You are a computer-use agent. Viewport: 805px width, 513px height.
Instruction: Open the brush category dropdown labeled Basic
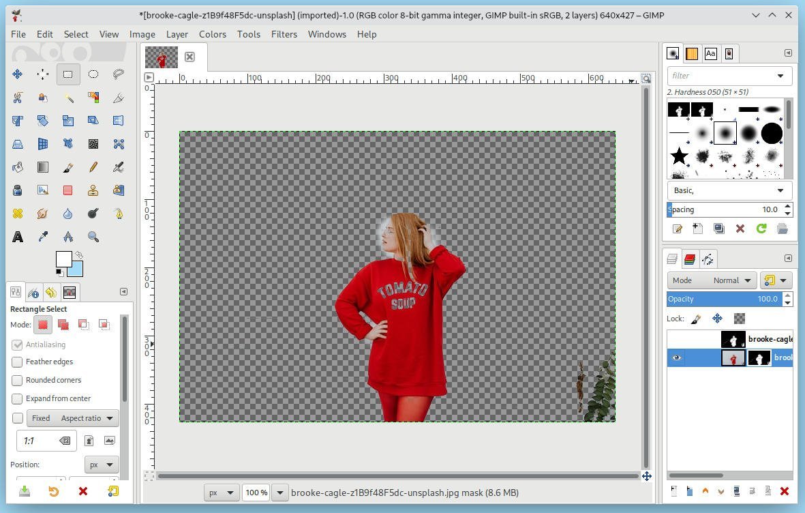tap(729, 190)
